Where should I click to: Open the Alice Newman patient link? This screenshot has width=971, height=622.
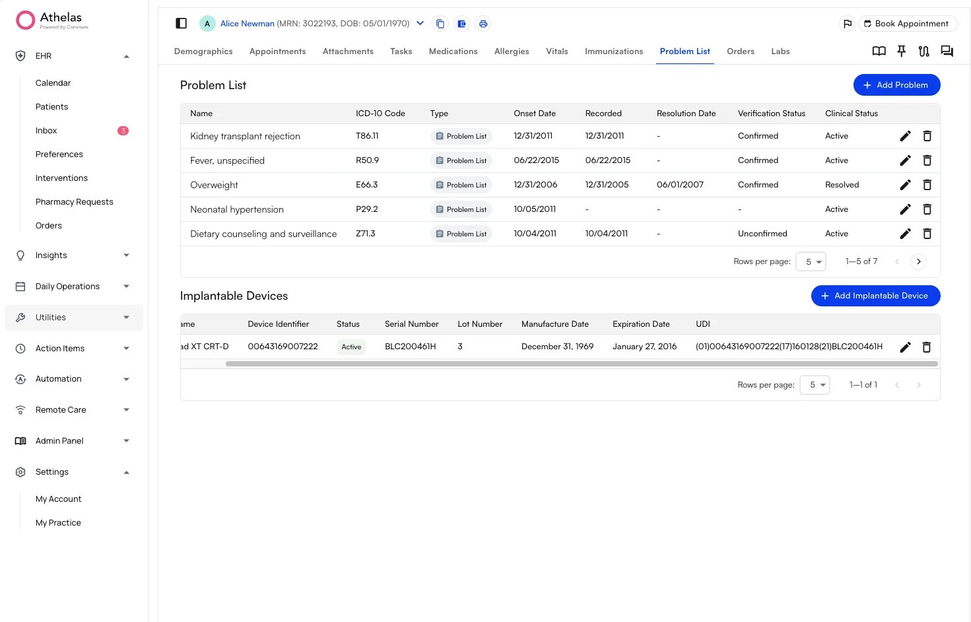point(248,24)
